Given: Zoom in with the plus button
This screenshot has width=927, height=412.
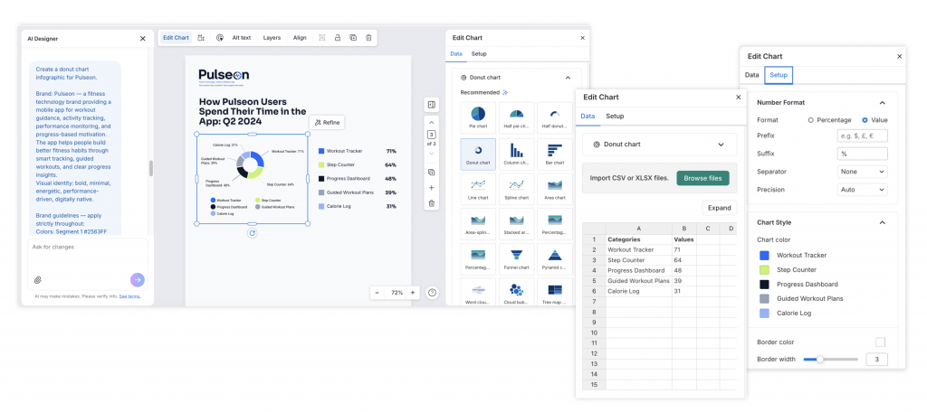Looking at the screenshot, I should pos(412,292).
